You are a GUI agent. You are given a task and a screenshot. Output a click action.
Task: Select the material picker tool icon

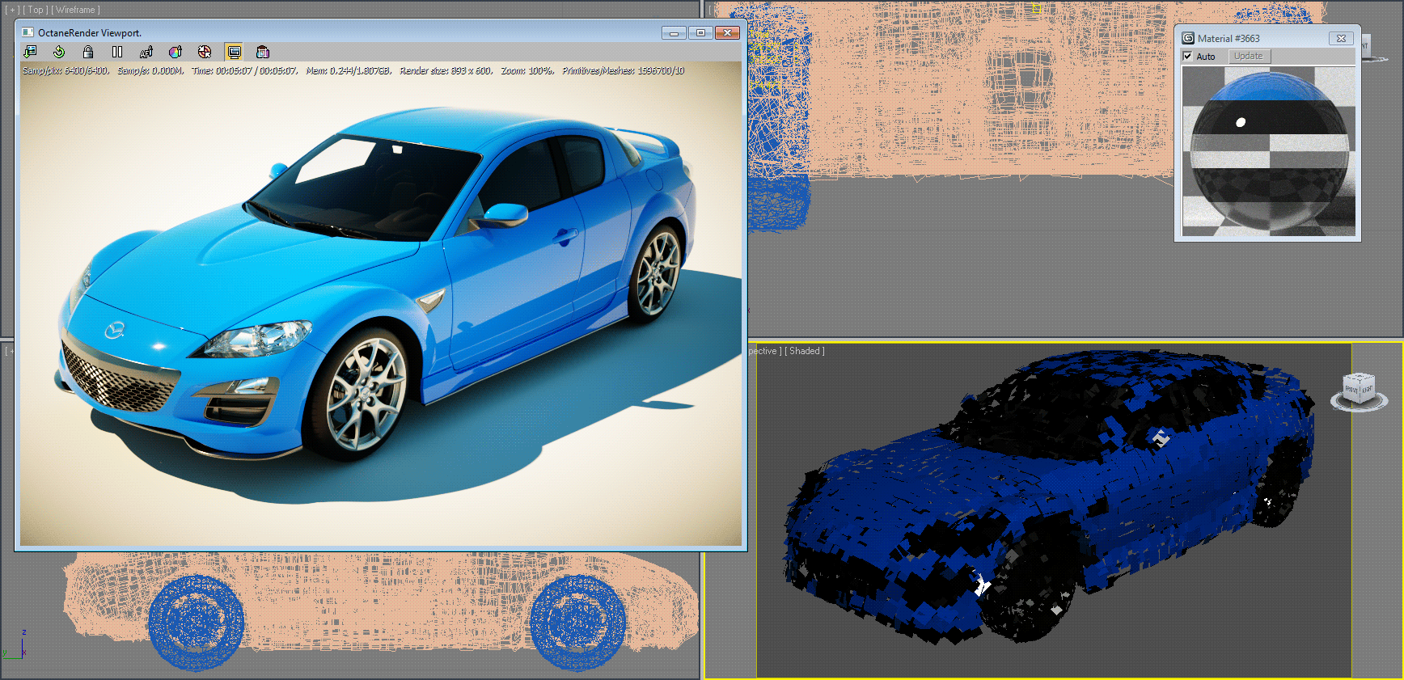[205, 52]
